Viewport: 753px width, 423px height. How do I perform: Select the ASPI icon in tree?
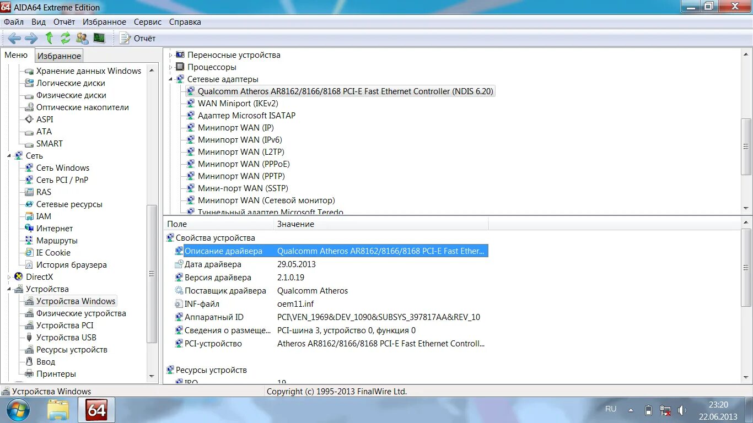(30, 120)
